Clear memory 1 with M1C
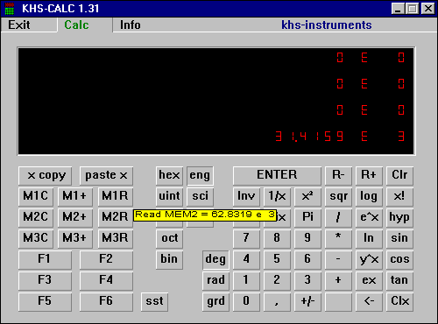 (36, 196)
